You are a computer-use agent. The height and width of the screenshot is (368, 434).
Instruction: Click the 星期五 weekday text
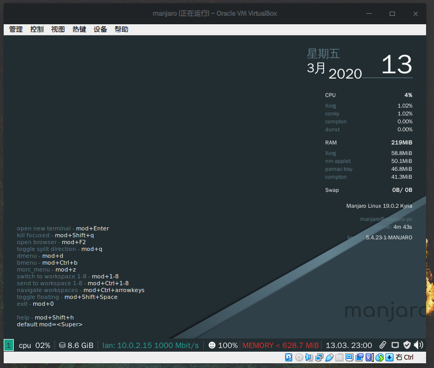click(x=323, y=54)
